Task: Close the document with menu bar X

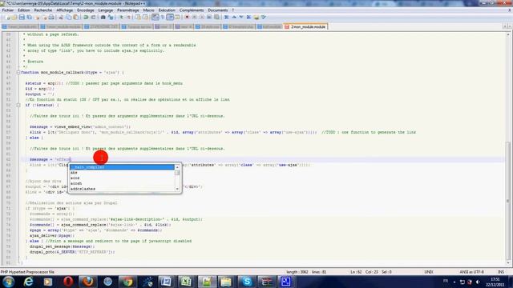Action: [x=510, y=10]
